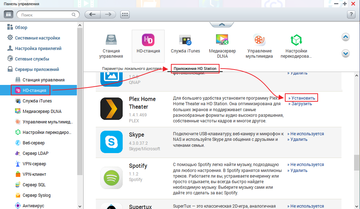Screen dimensions: 360x209
Task: Click the Supertux app title text
Action: click(x=140, y=207)
